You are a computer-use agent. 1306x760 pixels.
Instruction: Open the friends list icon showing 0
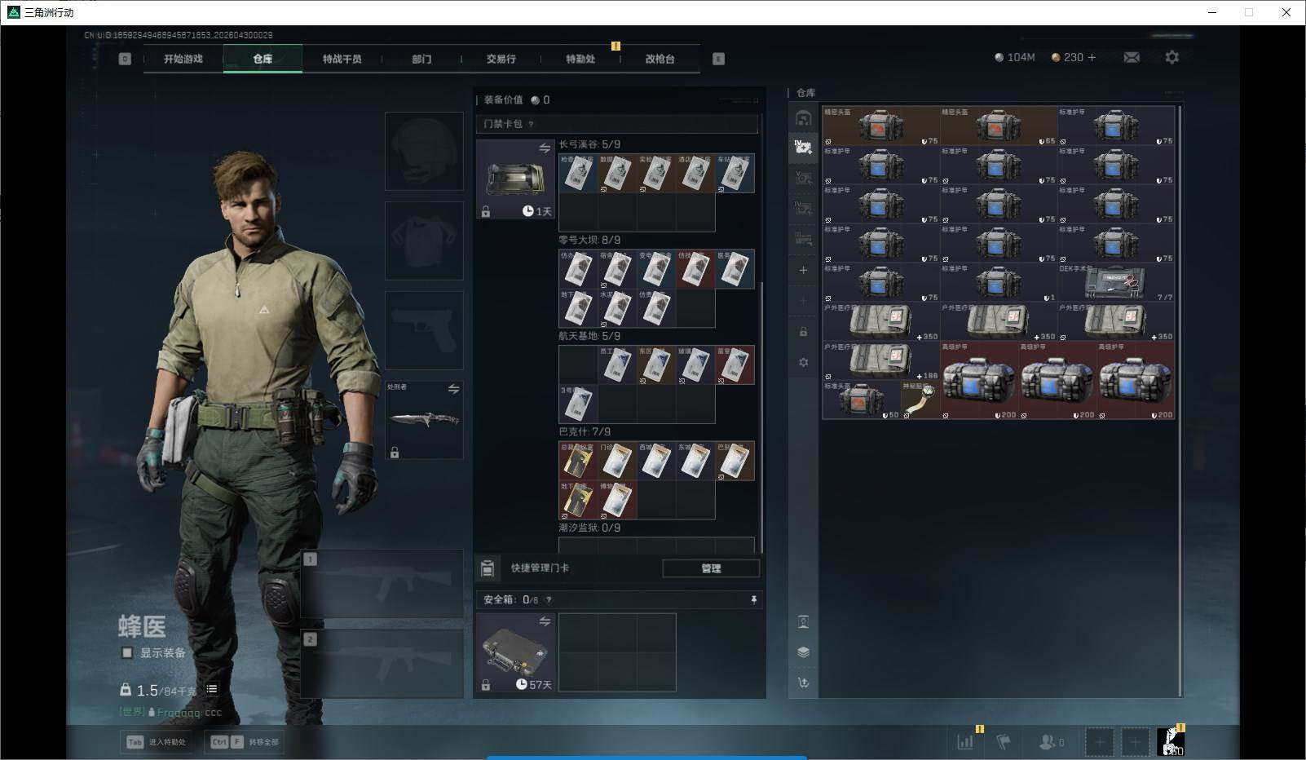pyautogui.click(x=1051, y=742)
